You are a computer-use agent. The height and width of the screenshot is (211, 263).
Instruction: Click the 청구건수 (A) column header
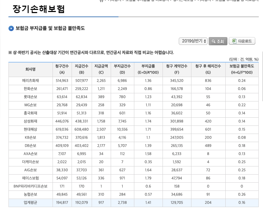pos(62,69)
